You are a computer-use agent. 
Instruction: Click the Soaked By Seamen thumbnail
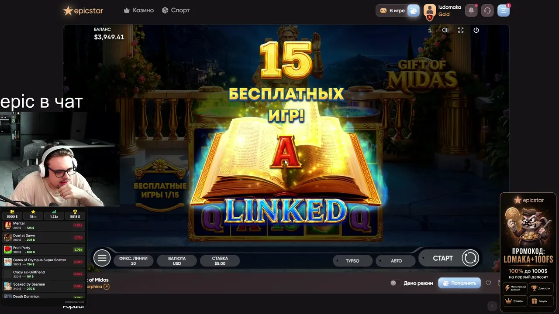point(8,287)
